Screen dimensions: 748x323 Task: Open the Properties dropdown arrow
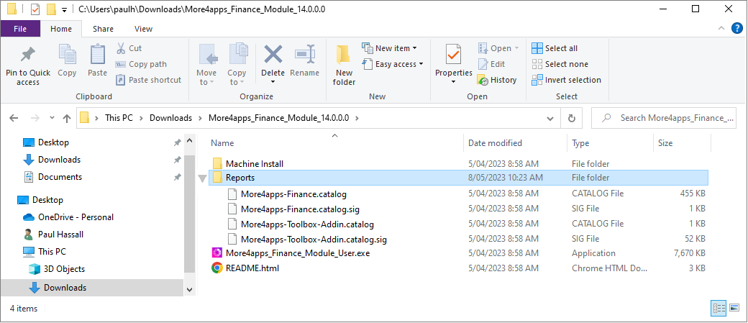[453, 82]
